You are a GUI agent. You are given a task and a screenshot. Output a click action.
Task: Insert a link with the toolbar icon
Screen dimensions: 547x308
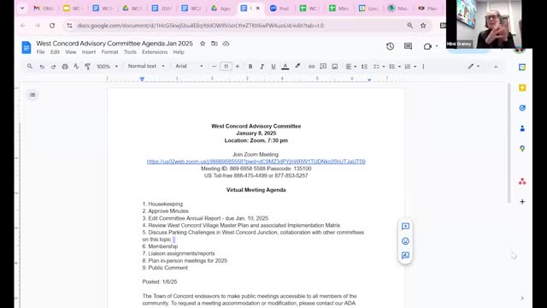coord(311,67)
